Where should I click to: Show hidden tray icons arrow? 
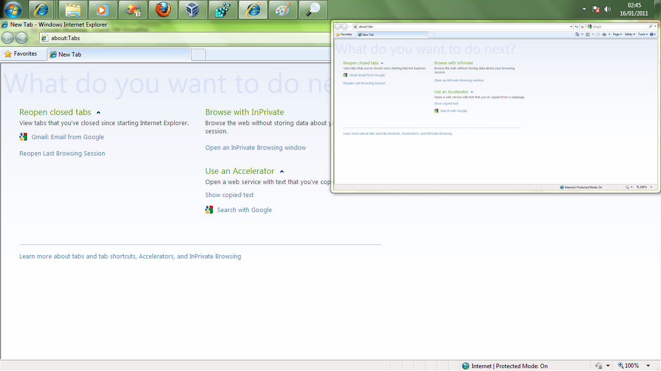pos(584,9)
